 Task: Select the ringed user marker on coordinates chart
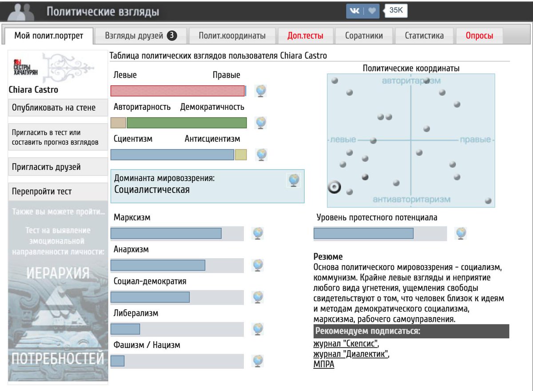pyautogui.click(x=334, y=188)
